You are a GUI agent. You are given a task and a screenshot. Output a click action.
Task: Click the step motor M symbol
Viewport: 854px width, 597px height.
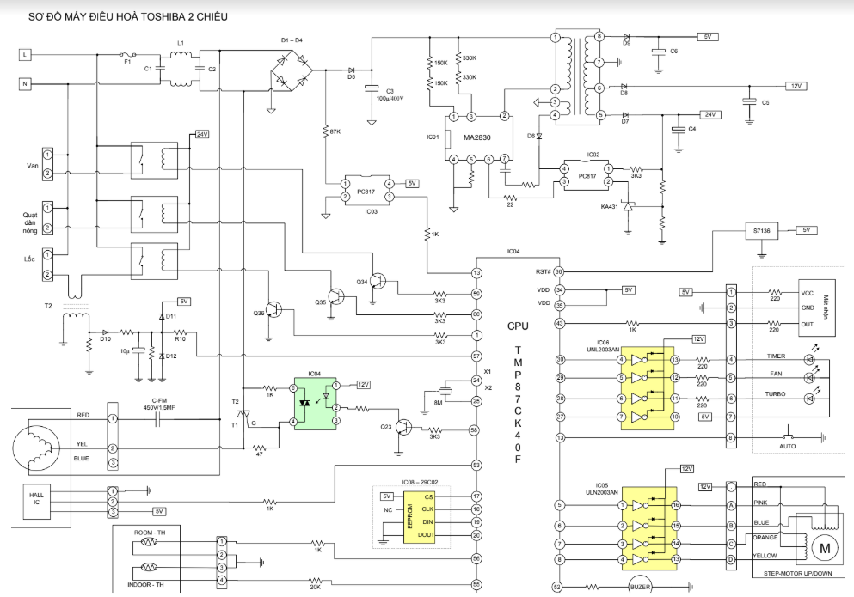(x=825, y=549)
